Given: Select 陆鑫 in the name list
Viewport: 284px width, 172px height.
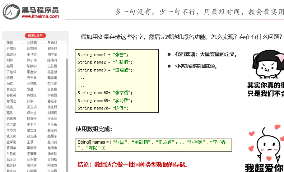Looking at the screenshot, I should pyautogui.click(x=10, y=107).
